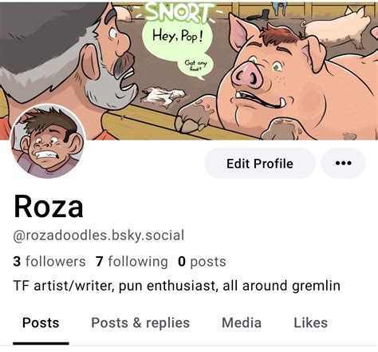Open the three-dot more options menu

point(343,163)
